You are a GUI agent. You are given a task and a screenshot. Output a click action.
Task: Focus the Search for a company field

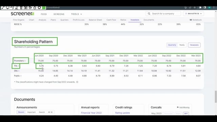click(x=163, y=14)
